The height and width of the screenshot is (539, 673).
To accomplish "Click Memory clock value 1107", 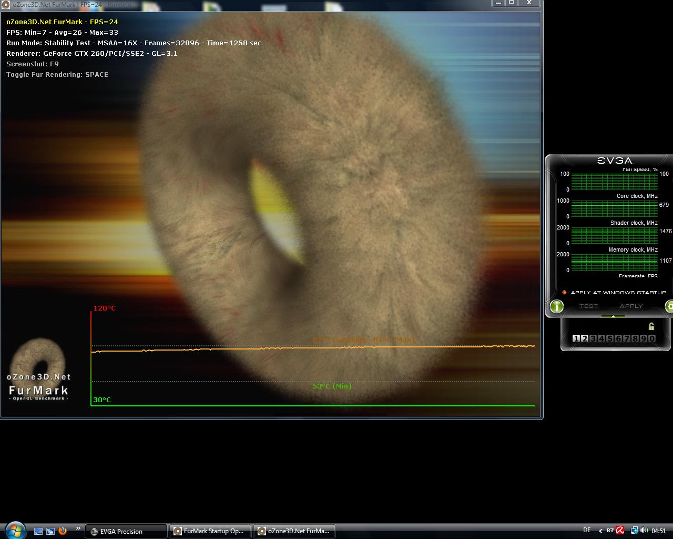I will [665, 261].
